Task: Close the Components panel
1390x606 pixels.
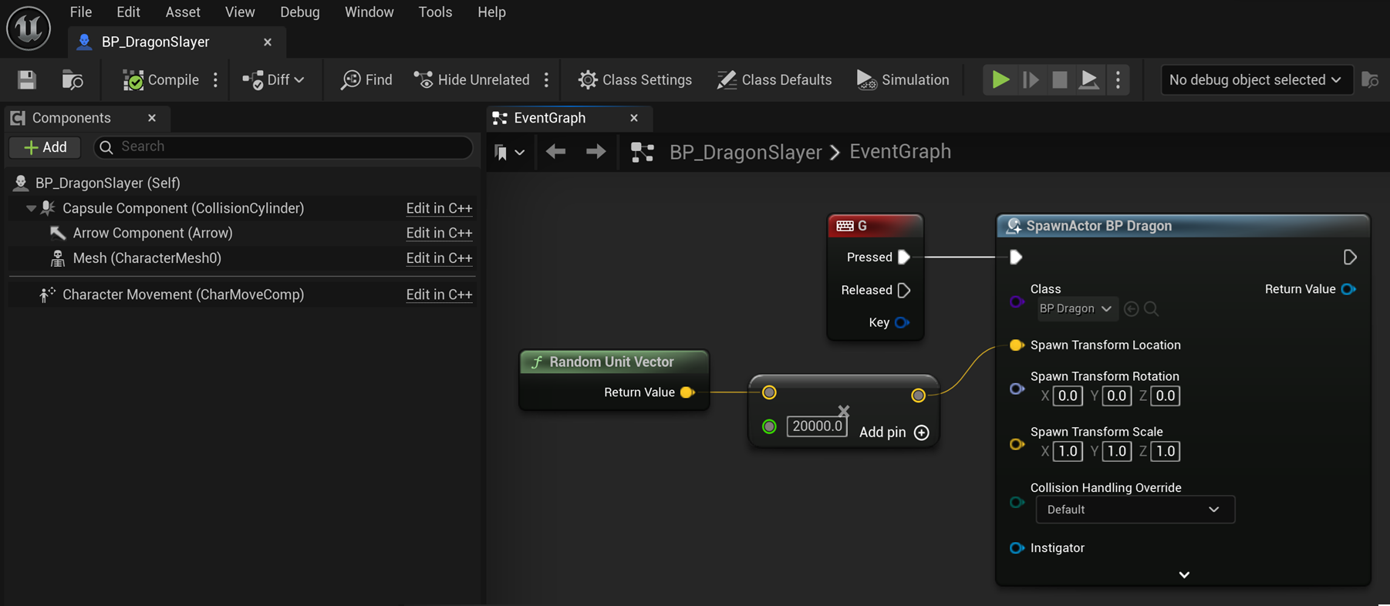Action: point(152,118)
